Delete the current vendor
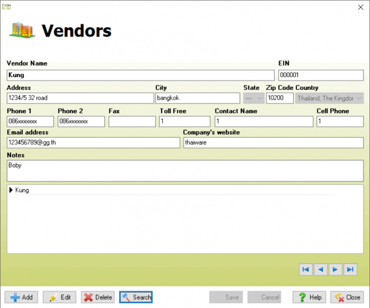The height and width of the screenshot is (308, 370). pos(98,297)
